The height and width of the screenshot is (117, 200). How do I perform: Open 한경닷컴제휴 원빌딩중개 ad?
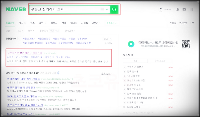click(21, 87)
